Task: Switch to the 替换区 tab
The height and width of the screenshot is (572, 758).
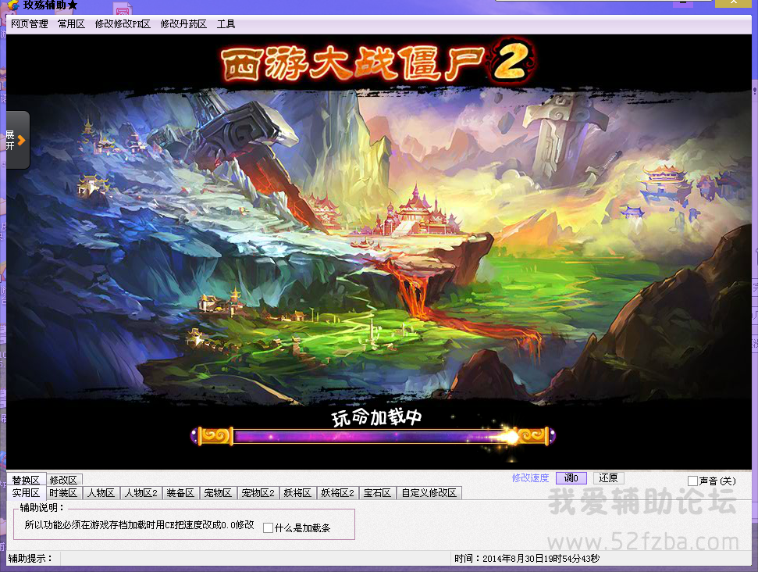Action: 26,480
